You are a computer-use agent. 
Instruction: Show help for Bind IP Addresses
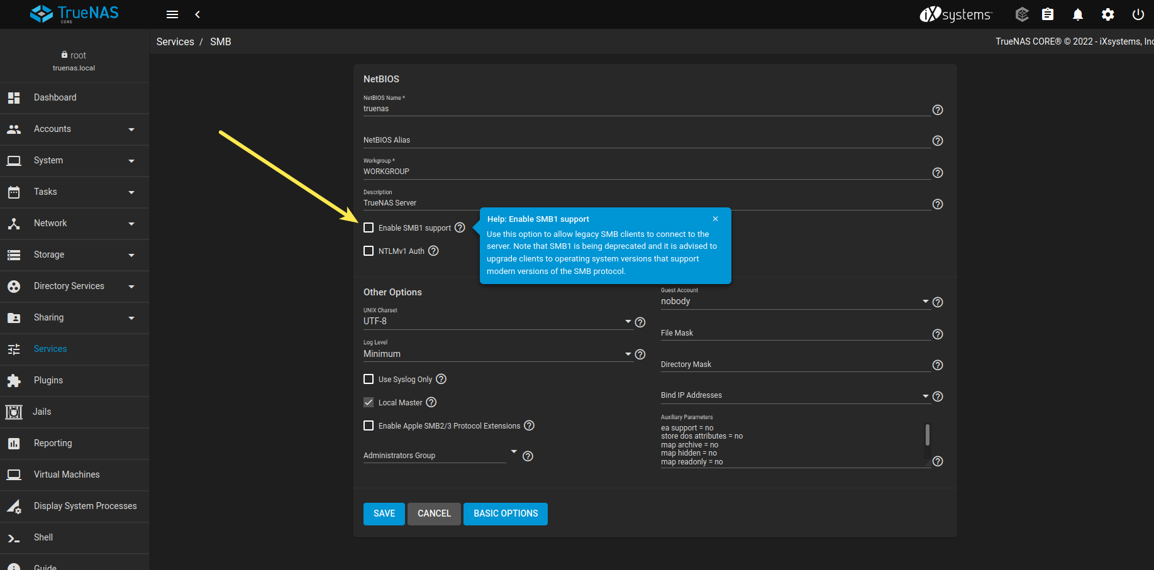(x=938, y=397)
